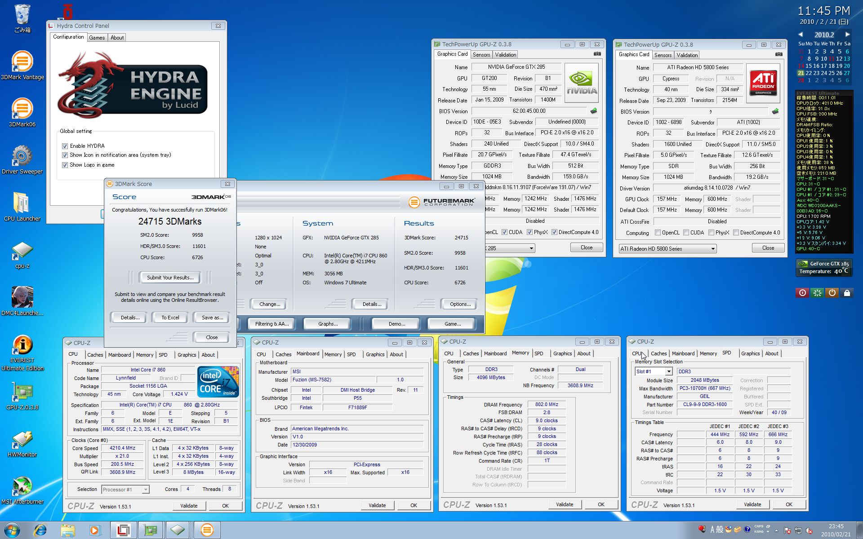This screenshot has height=539, width=863.
Task: Open the CPU Launcher folder icon
Action: pos(22,207)
